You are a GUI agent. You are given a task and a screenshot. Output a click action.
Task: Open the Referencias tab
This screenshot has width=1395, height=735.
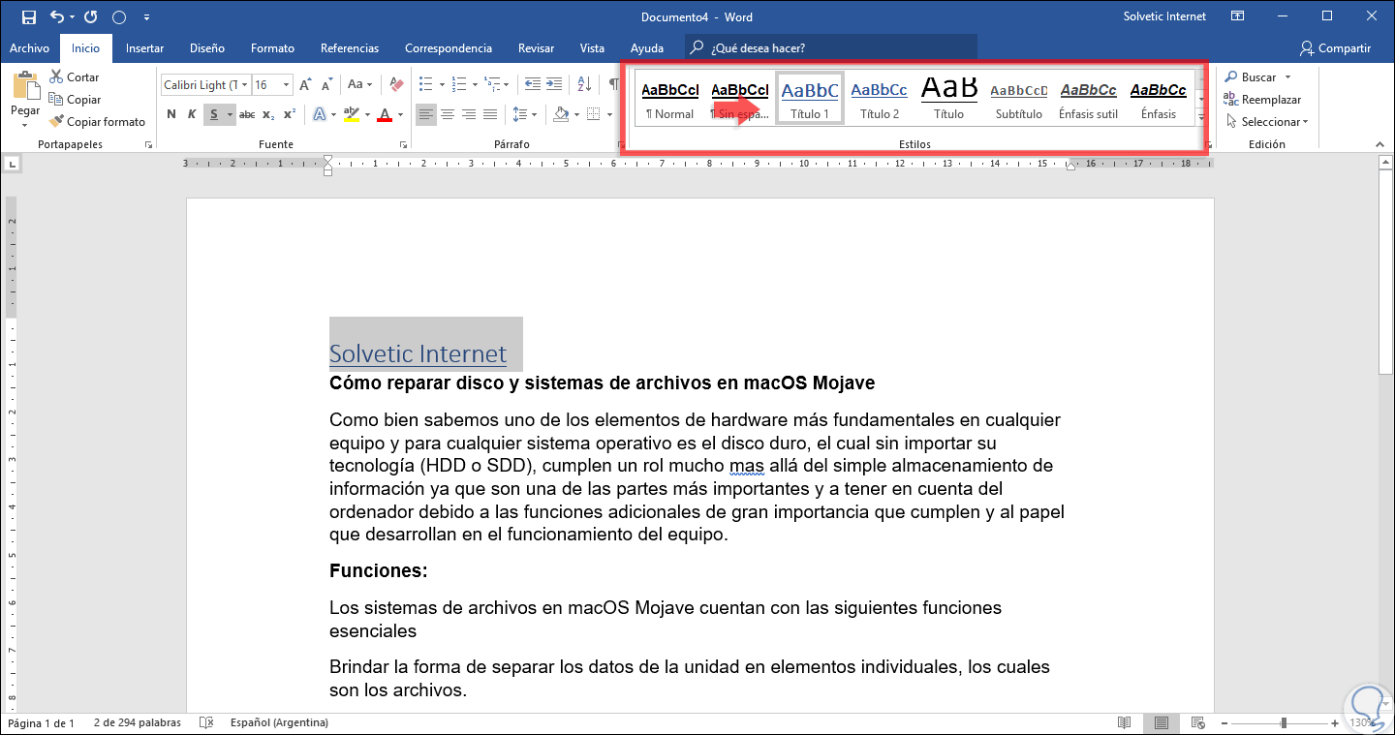click(350, 48)
